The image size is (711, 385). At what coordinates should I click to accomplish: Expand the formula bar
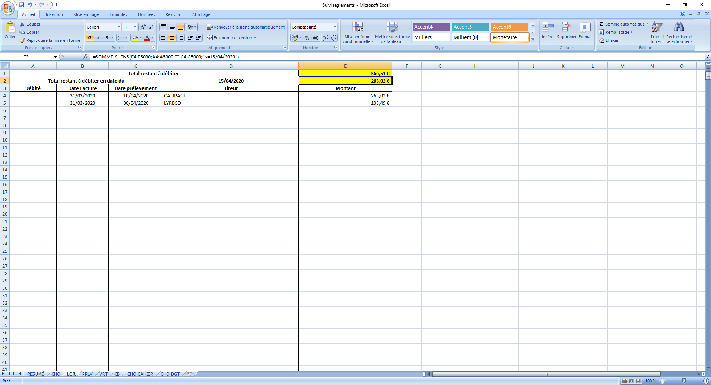pyautogui.click(x=708, y=57)
